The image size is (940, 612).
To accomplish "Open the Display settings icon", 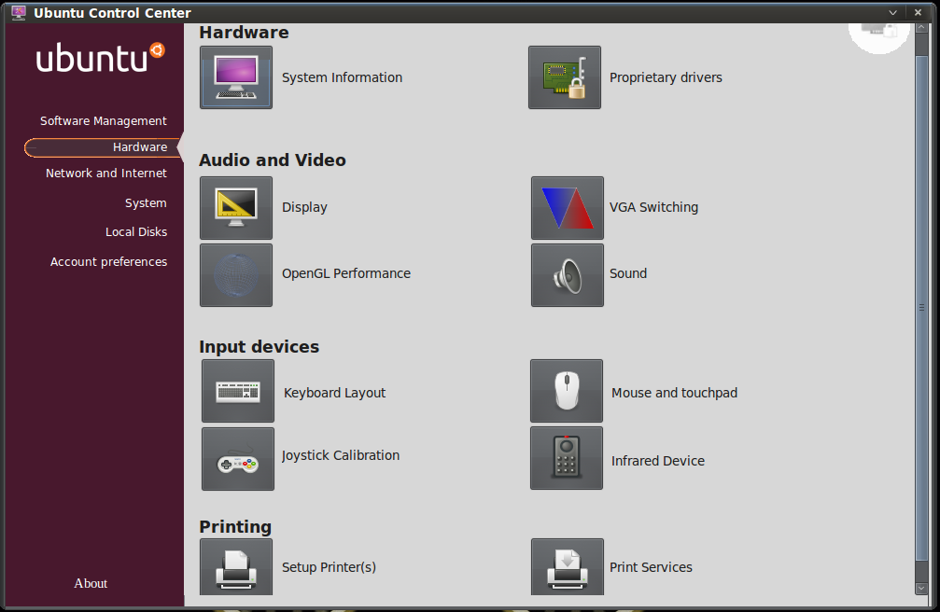I will pos(236,208).
